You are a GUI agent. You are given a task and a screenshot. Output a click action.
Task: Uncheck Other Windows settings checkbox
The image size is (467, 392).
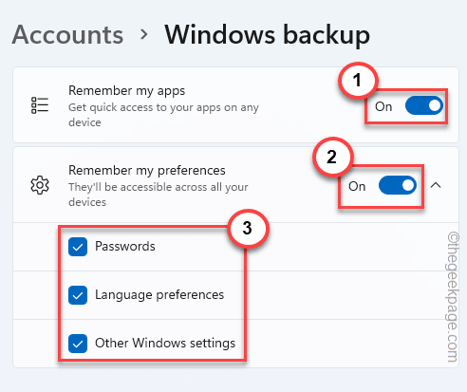[78, 344]
